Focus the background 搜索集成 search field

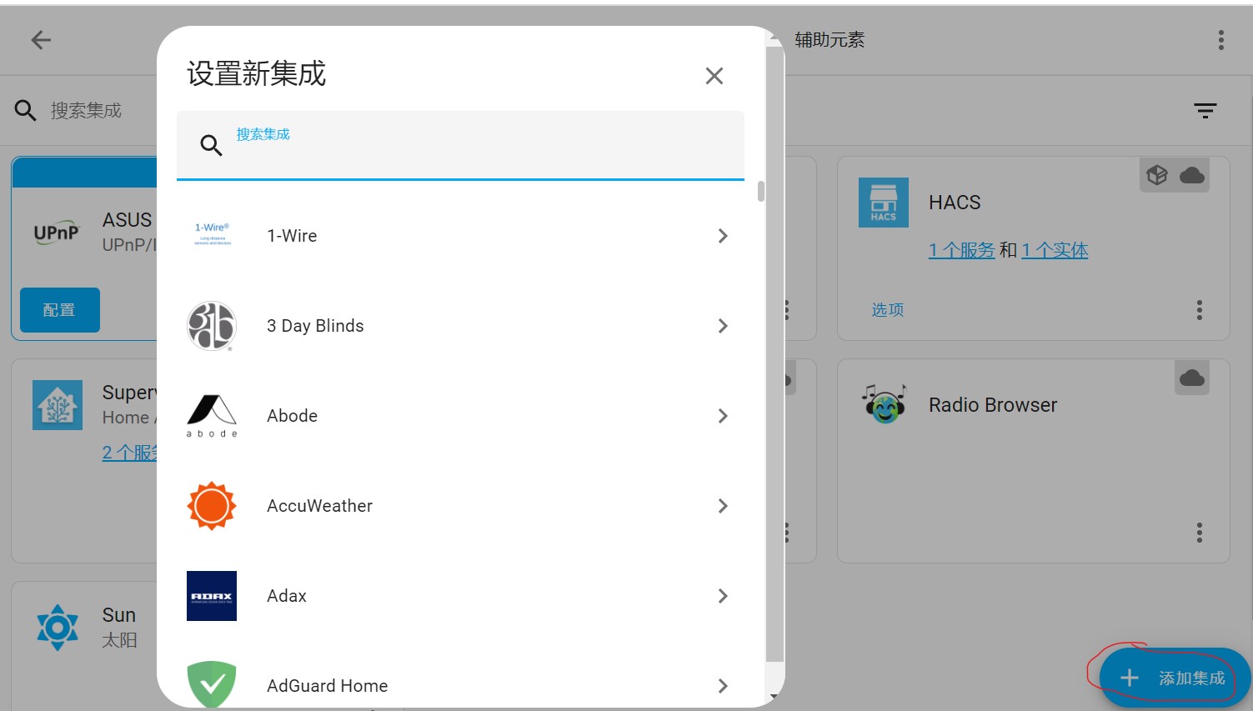coord(86,110)
